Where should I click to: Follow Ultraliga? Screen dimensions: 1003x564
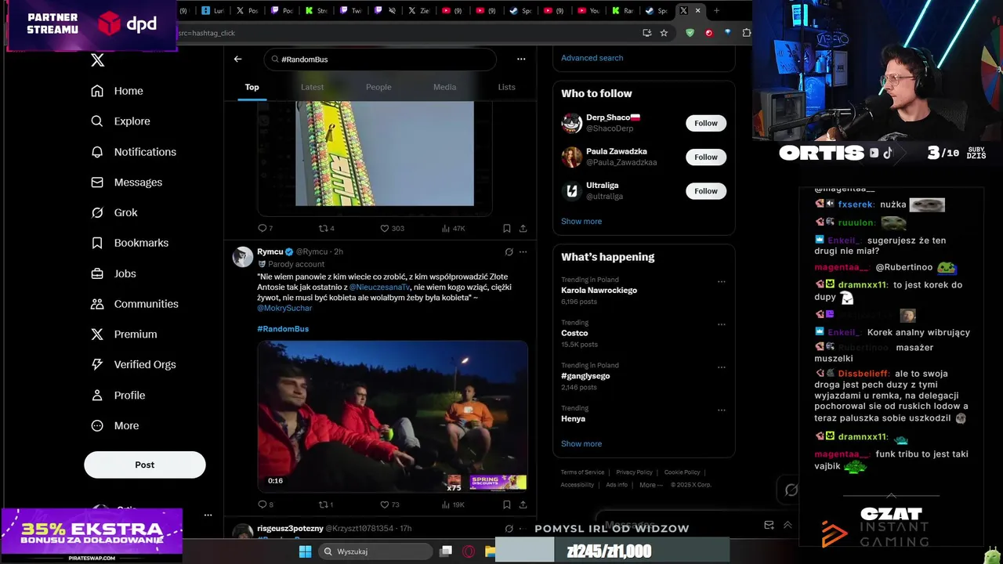click(705, 190)
